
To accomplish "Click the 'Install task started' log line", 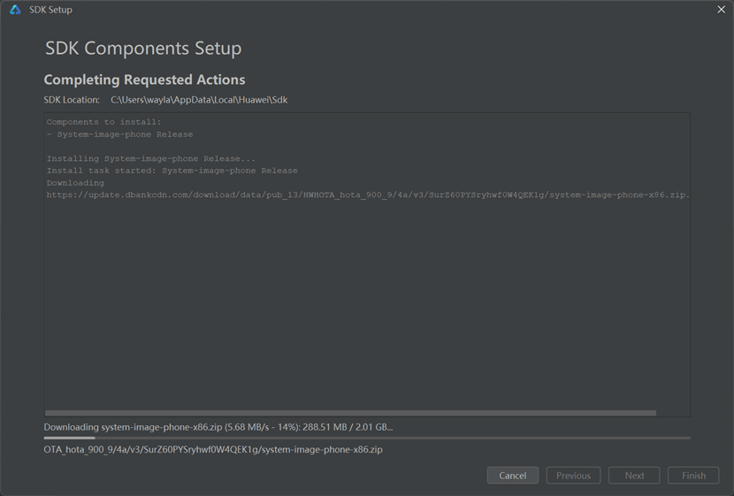I will coord(172,171).
